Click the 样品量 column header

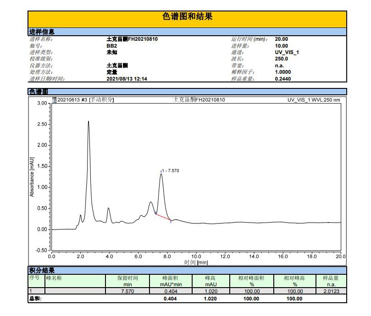coord(331,281)
